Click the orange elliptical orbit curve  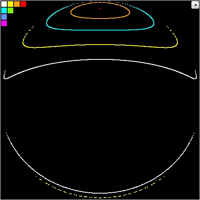coord(100,18)
